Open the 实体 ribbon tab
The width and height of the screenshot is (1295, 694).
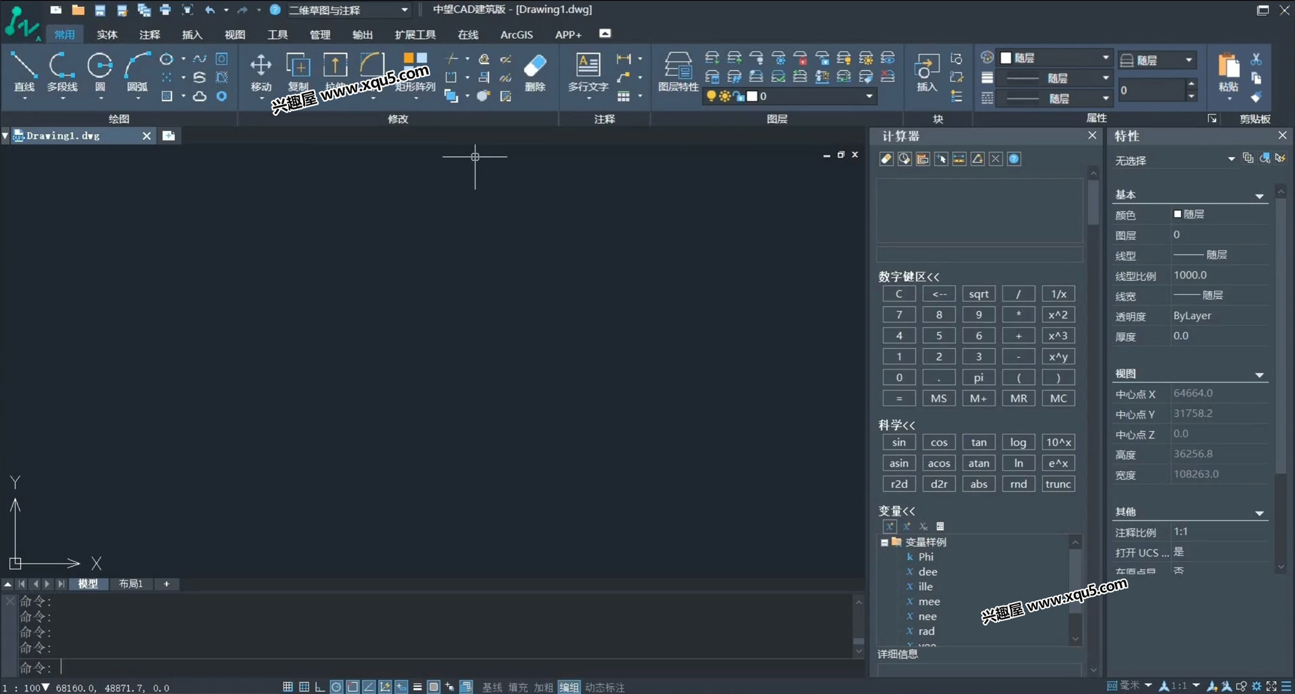(x=107, y=34)
